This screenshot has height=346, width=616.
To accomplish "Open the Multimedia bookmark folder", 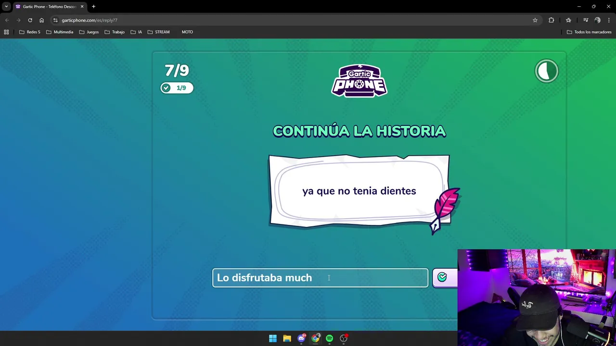I will (60, 32).
